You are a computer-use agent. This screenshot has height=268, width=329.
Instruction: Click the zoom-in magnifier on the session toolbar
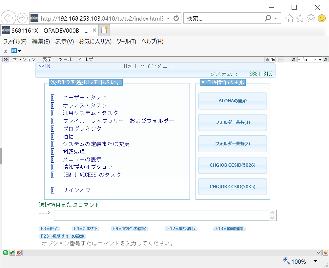tap(293, 59)
